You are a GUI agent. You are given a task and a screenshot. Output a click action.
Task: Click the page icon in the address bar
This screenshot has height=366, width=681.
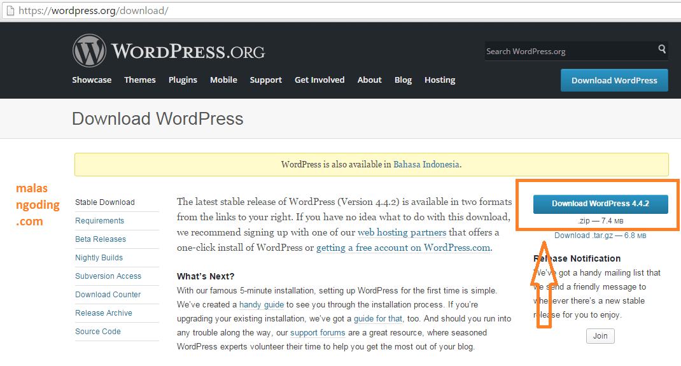pyautogui.click(x=8, y=11)
